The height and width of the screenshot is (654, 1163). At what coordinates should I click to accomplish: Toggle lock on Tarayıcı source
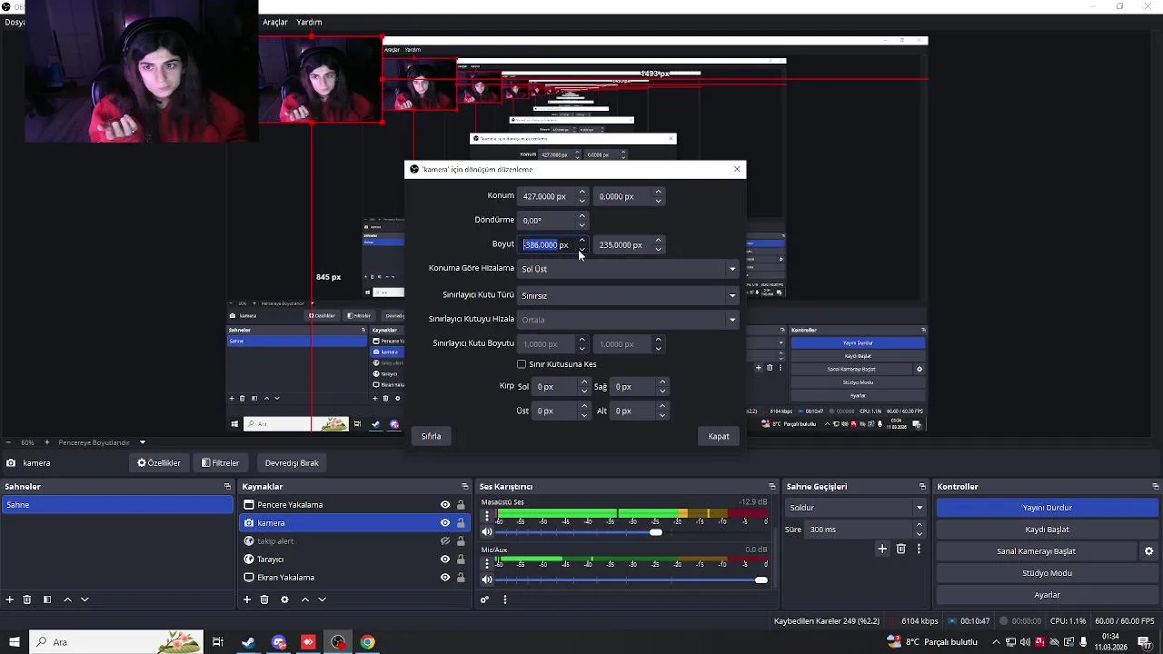point(461,560)
